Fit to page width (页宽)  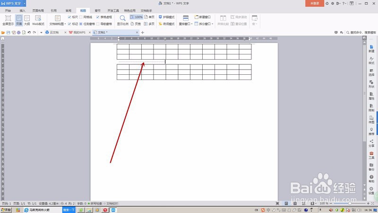point(136,24)
